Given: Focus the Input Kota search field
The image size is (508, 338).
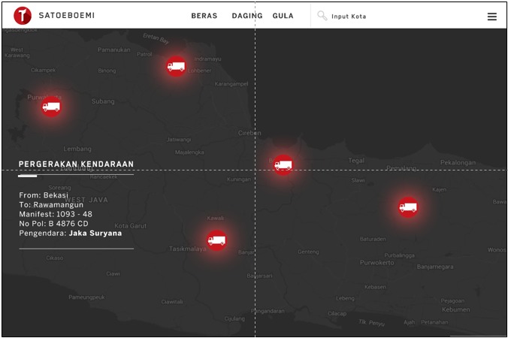Looking at the screenshot, I should (x=349, y=17).
